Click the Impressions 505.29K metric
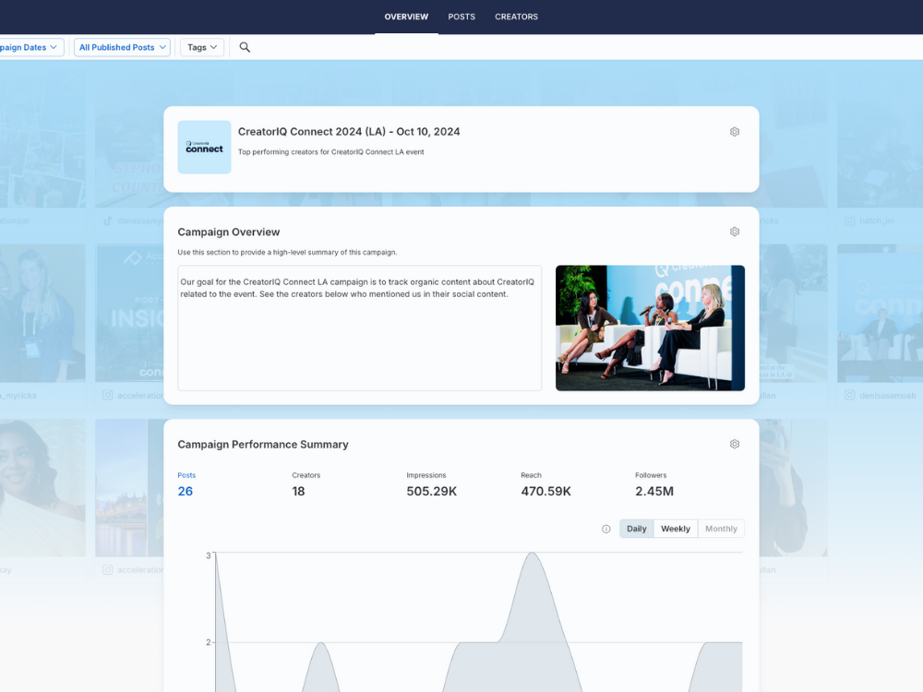 [431, 491]
